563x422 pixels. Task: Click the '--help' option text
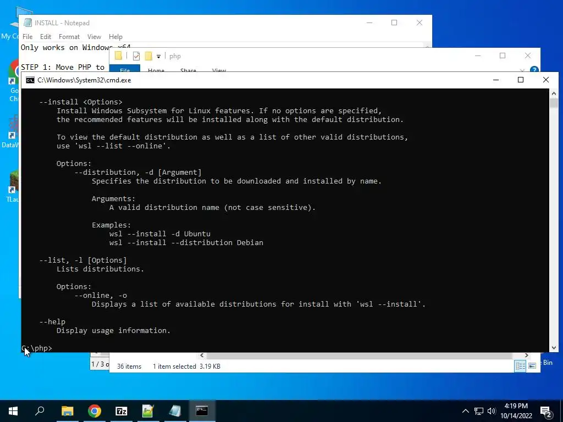pos(52,322)
